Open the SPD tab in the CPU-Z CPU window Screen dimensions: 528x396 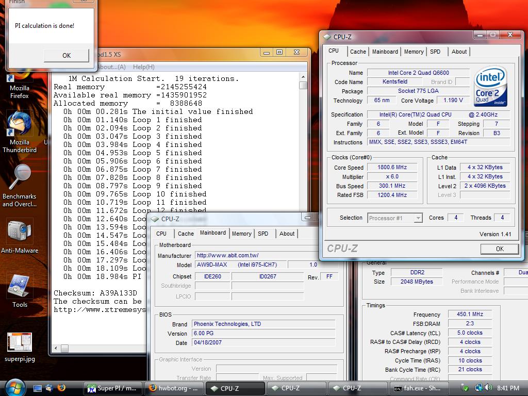click(x=435, y=52)
